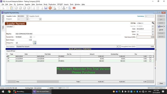Open Chrome from the taskbar
167x94 pixels.
tap(9, 92)
